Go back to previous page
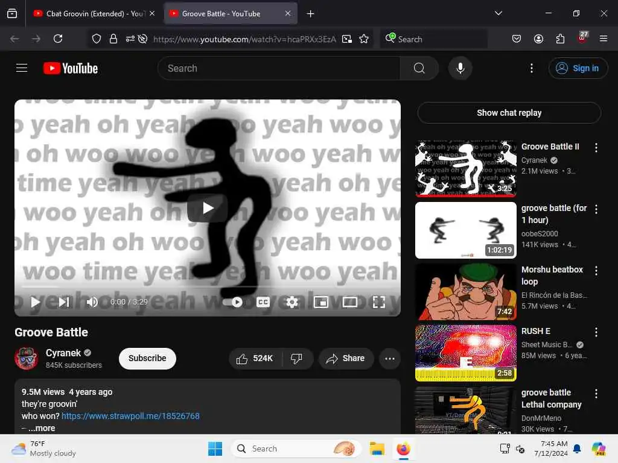 14,39
